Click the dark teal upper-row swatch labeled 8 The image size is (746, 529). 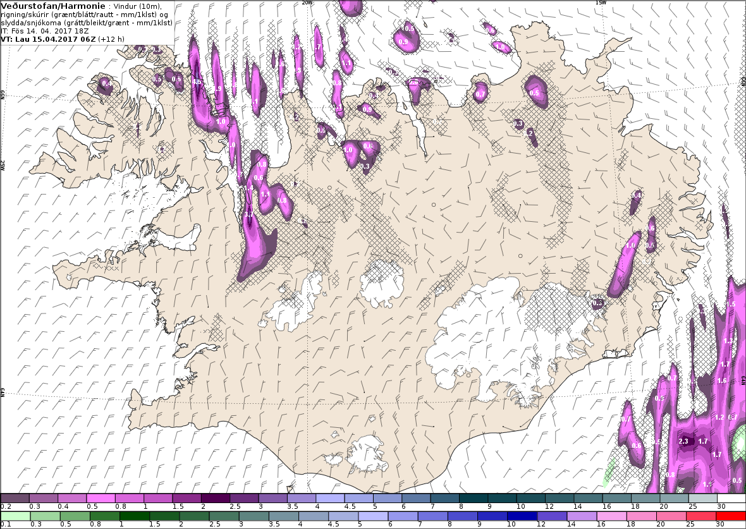[474, 498]
